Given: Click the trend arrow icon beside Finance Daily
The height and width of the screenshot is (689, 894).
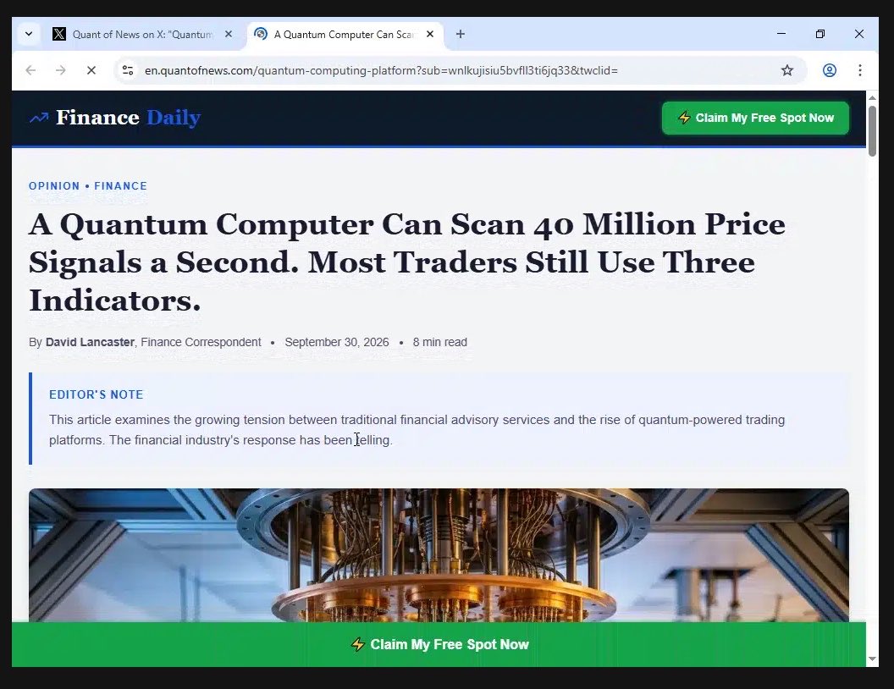Looking at the screenshot, I should [x=39, y=118].
